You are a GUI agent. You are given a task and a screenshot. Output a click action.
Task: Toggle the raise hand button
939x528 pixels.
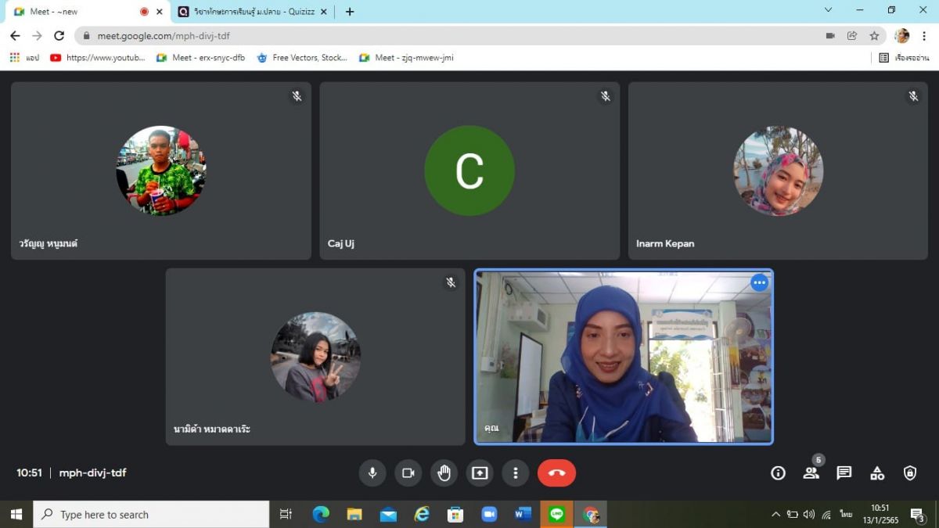tap(444, 473)
